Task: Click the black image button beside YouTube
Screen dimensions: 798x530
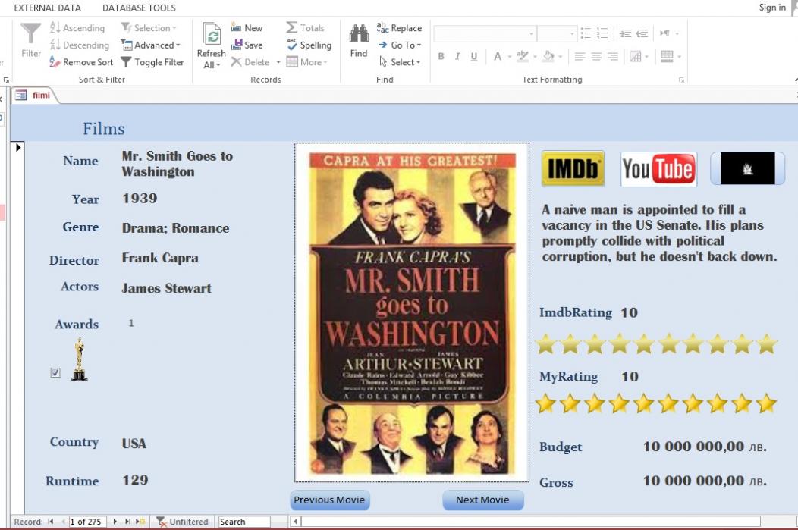Action: click(x=748, y=168)
